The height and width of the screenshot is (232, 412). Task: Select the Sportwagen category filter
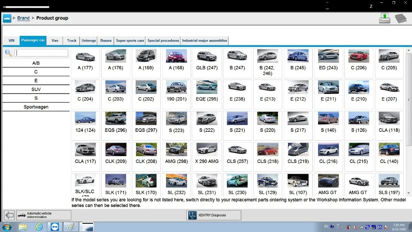coord(36,107)
